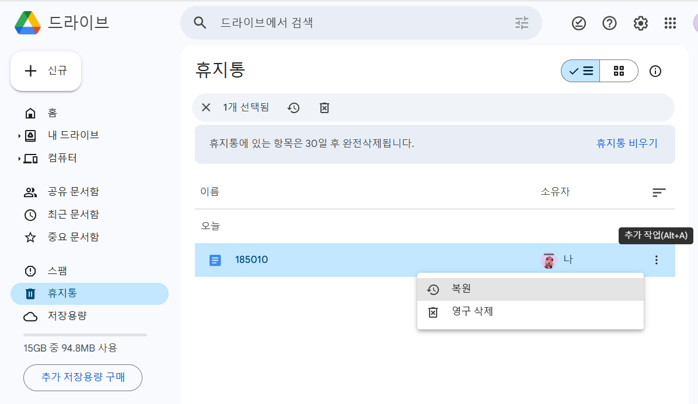Open the advanced search options icon

pyautogui.click(x=522, y=23)
